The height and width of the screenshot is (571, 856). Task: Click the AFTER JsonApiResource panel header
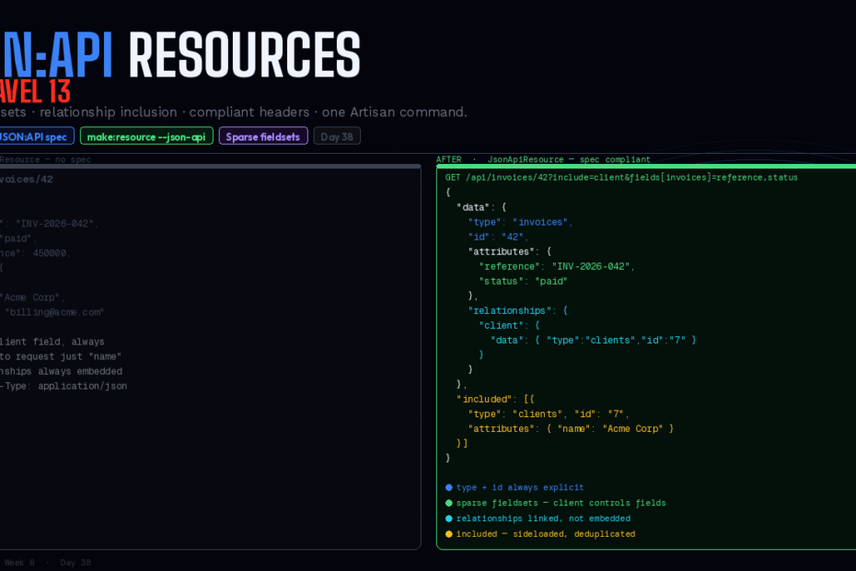[543, 159]
